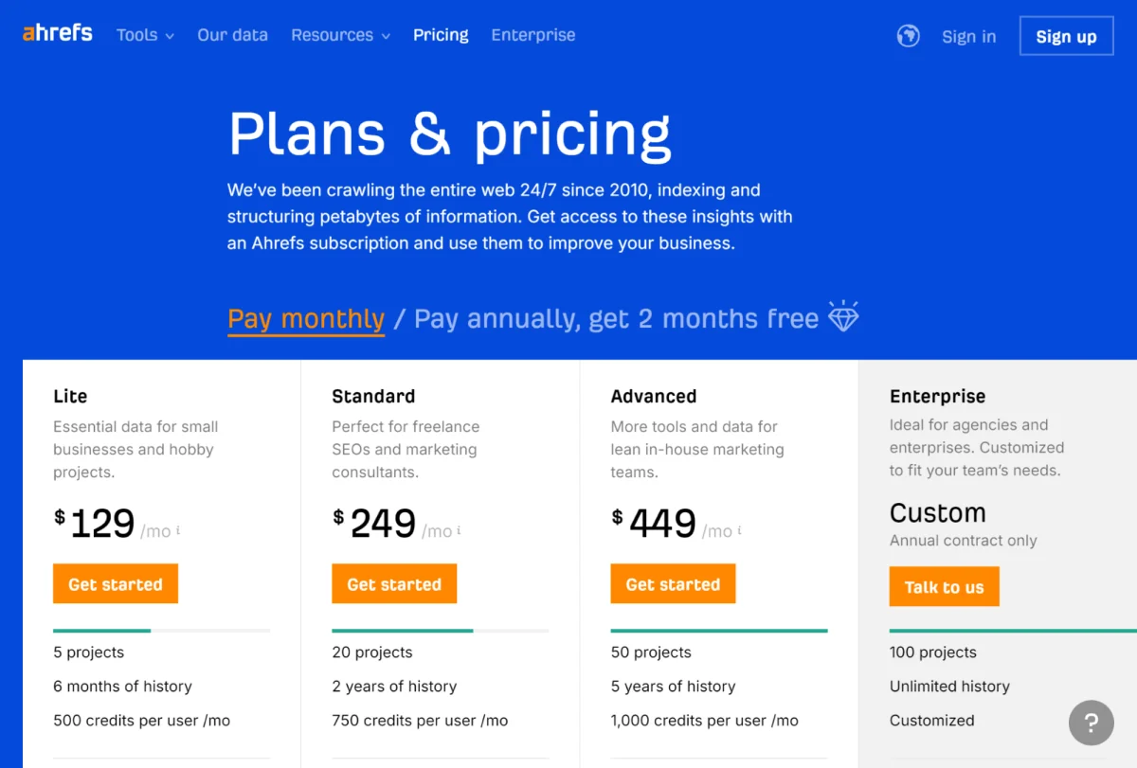Get started with the Standard plan
The width and height of the screenshot is (1137, 768).
point(394,584)
